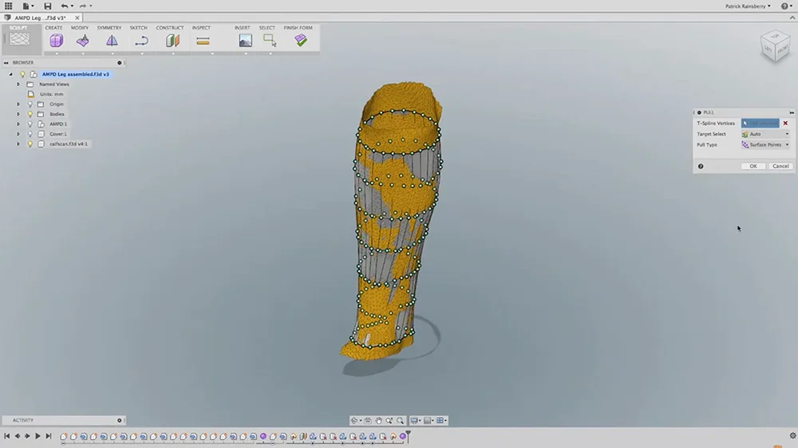The width and height of the screenshot is (798, 448).
Task: Open the Inspect measure tool
Action: (x=203, y=41)
